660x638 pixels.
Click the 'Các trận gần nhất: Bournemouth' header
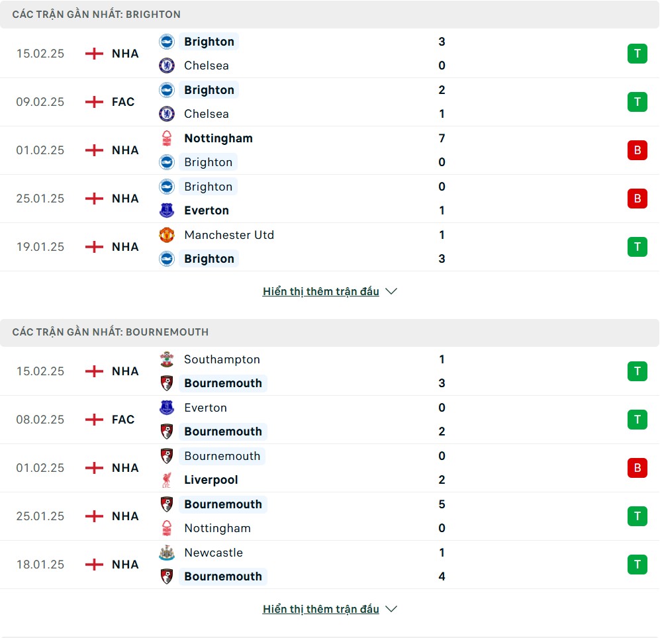[110, 332]
